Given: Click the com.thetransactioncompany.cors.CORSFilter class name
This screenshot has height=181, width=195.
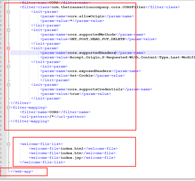Looking at the screenshot, I should [98, 7].
